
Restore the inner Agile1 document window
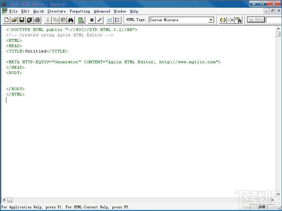tap(273, 11)
